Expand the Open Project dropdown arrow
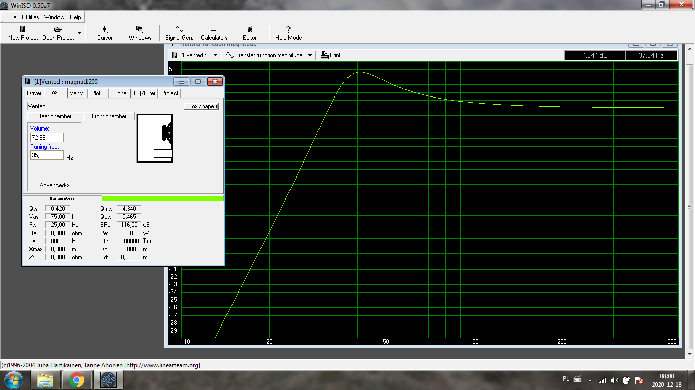 coord(79,33)
